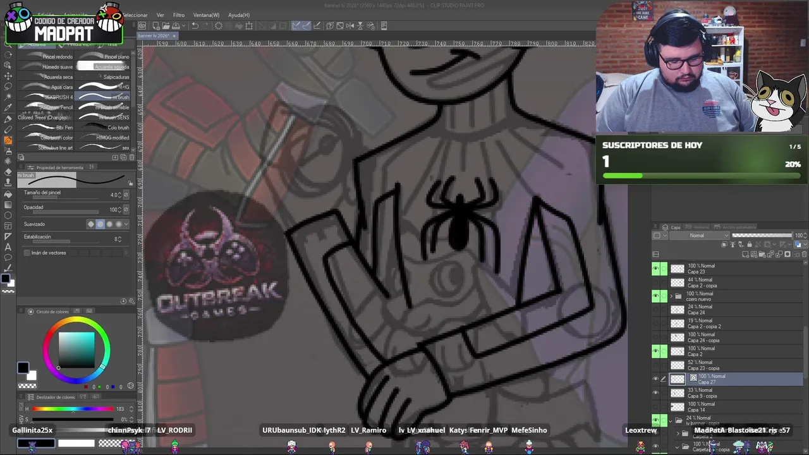Screen dimensions: 809x455
Task: Click the Lock layer padlock icon
Action: pyautogui.click(x=750, y=245)
